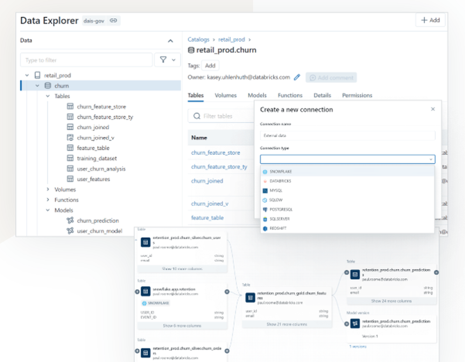465x362 pixels.
Task: Click the + Add button in the header
Action: tap(430, 20)
